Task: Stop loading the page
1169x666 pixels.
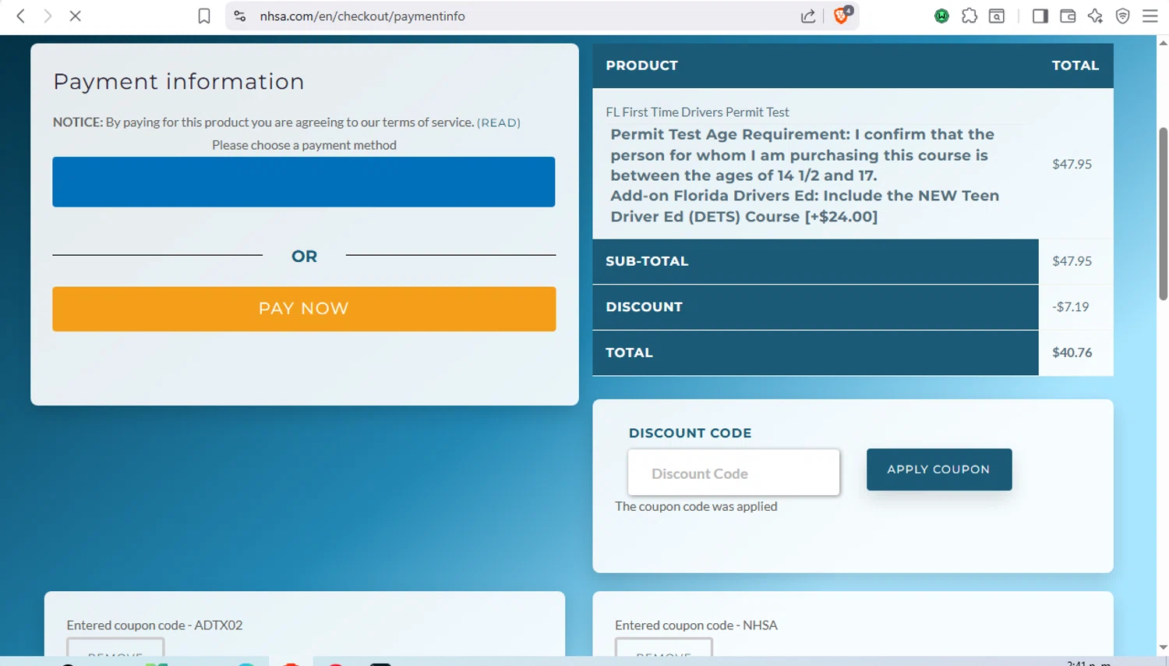Action: (x=76, y=16)
